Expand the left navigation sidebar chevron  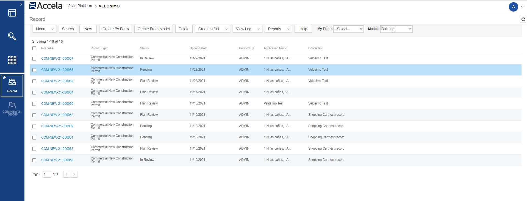coord(21,4)
